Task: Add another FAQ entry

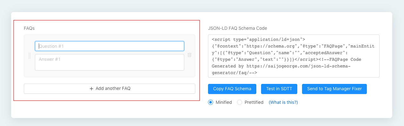Action: (x=110, y=89)
